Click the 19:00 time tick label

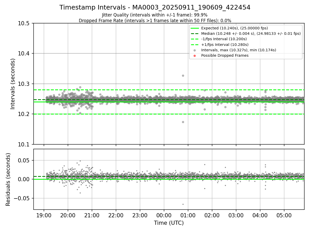pos(44,215)
